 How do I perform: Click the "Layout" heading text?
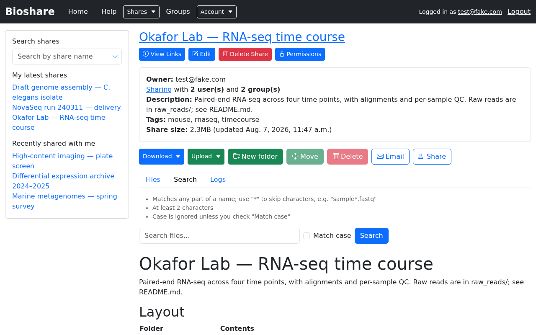point(162,312)
